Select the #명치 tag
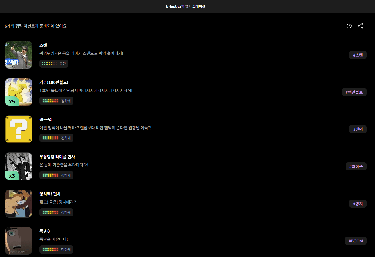Screen dimensions: 375x257 point(358,204)
